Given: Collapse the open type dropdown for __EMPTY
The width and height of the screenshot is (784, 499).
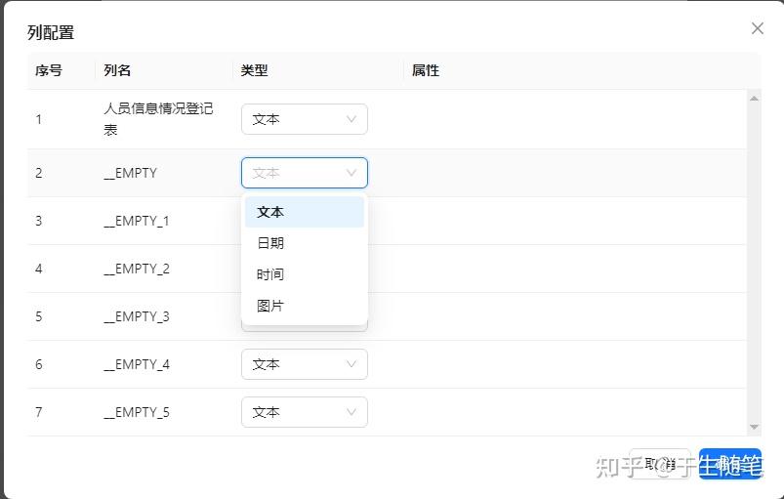Looking at the screenshot, I should click(304, 173).
